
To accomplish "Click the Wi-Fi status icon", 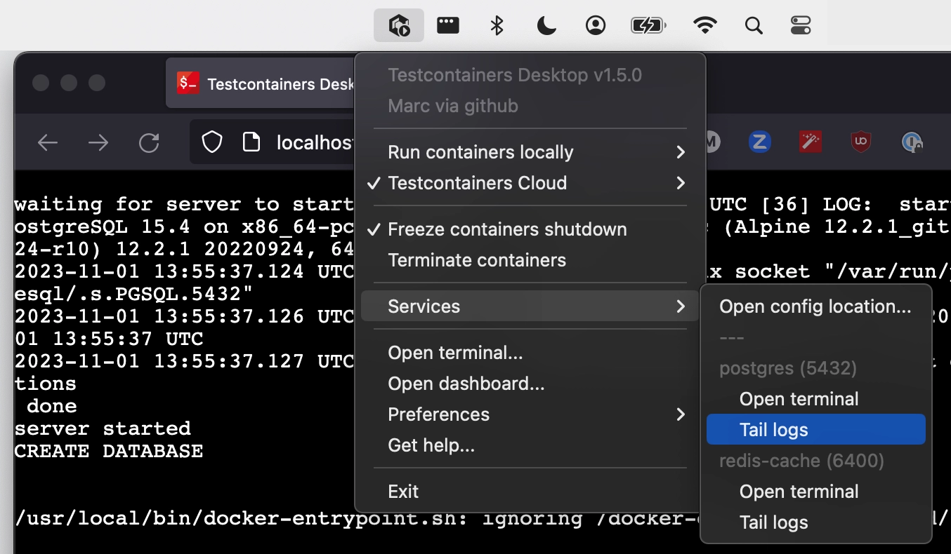I will (x=705, y=25).
